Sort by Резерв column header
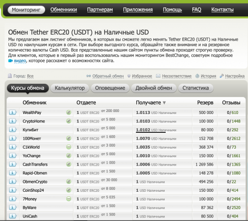 click(x=205, y=103)
